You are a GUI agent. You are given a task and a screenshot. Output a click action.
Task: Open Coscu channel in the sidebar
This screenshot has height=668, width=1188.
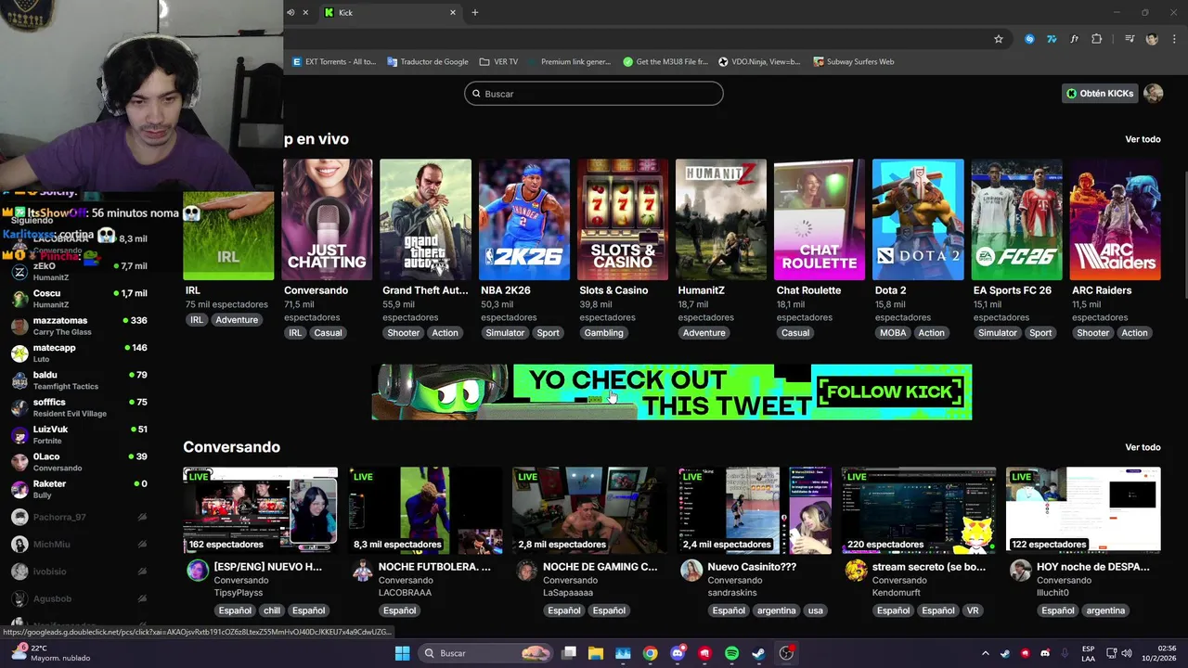[x=79, y=299]
